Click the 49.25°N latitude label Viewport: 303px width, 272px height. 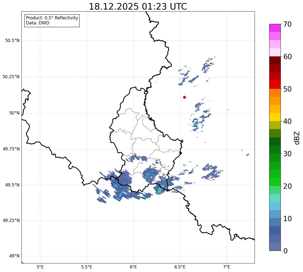click(x=11, y=220)
